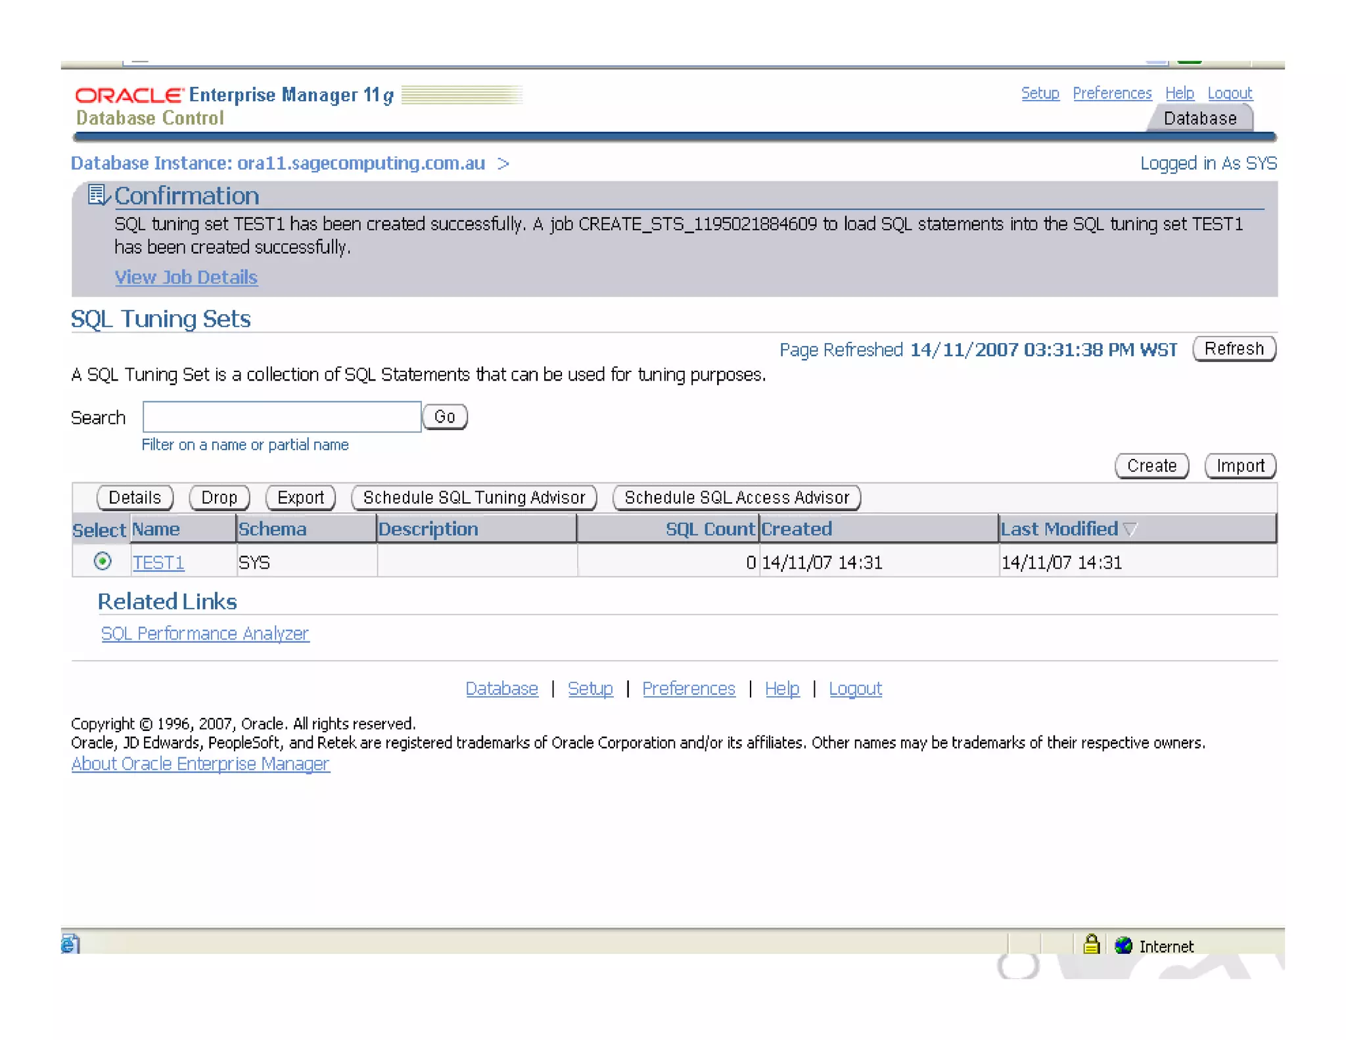The height and width of the screenshot is (1040, 1346).
Task: Click Schedule SQL Access Advisor
Action: (736, 498)
